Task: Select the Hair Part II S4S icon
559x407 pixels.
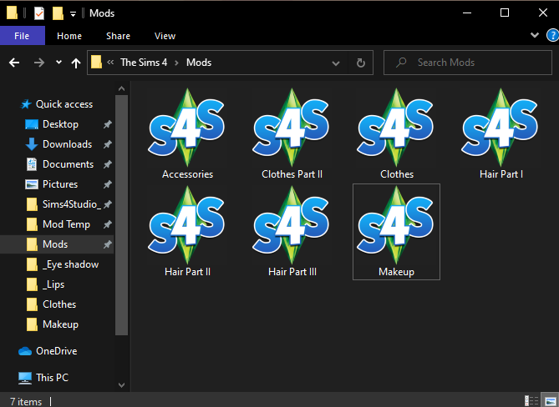Action: click(187, 225)
